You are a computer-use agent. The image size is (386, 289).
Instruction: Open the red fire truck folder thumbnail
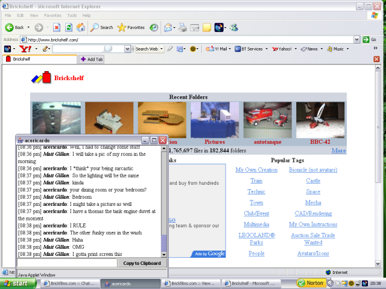pos(267,120)
